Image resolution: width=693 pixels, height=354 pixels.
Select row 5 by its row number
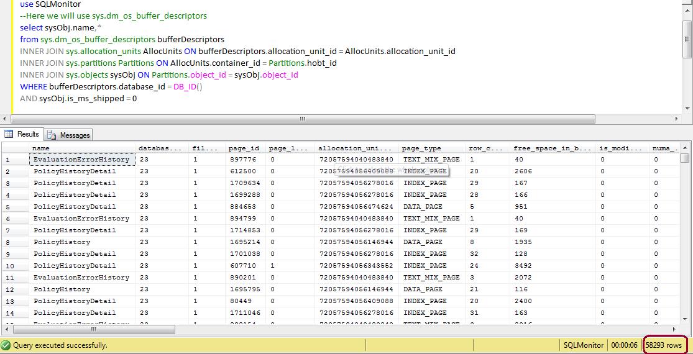click(x=15, y=207)
